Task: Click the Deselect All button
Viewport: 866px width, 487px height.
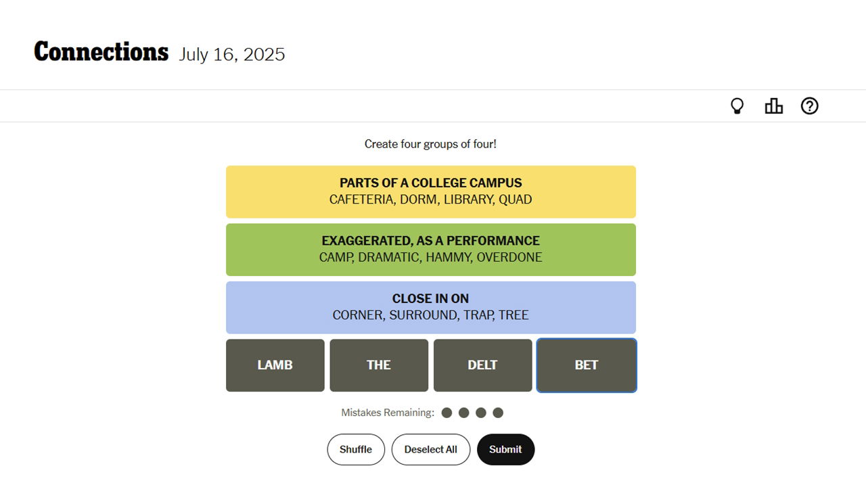Action: [431, 450]
